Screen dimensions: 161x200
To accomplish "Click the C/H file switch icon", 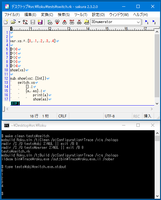I will [x=25, y=22].
